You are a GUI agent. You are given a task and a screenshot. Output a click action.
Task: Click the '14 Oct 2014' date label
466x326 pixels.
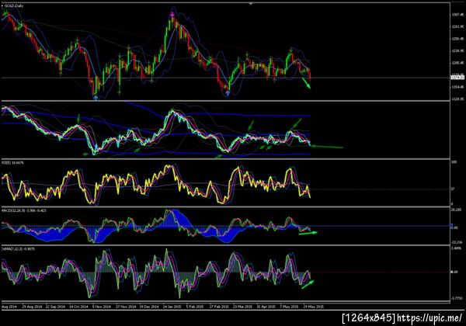(x=78, y=307)
